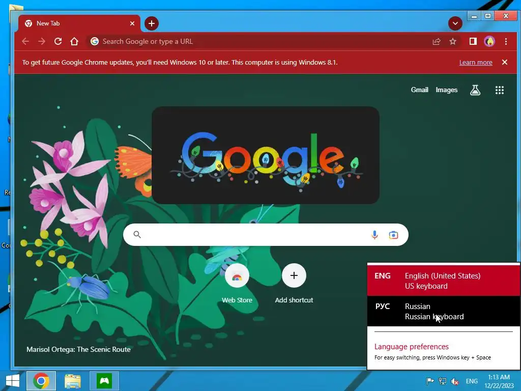Open the green game controller taskbar app

click(104, 381)
